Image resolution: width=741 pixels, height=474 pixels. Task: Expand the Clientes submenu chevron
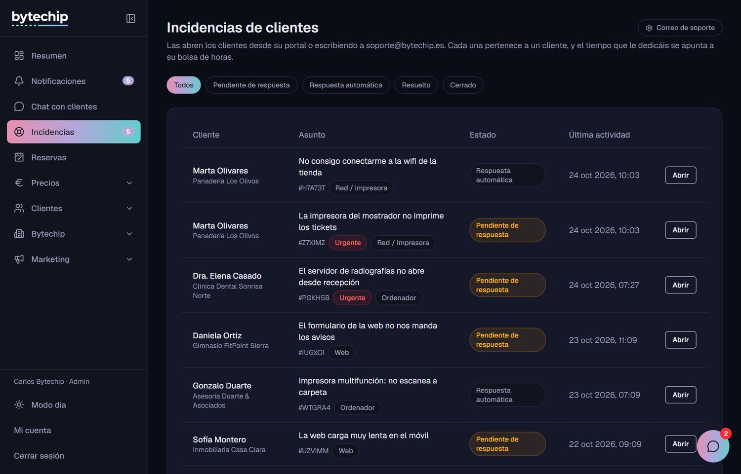coord(129,208)
